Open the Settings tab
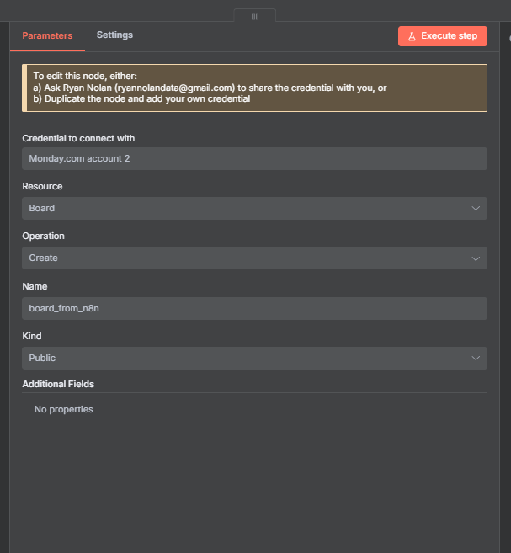 click(x=114, y=35)
